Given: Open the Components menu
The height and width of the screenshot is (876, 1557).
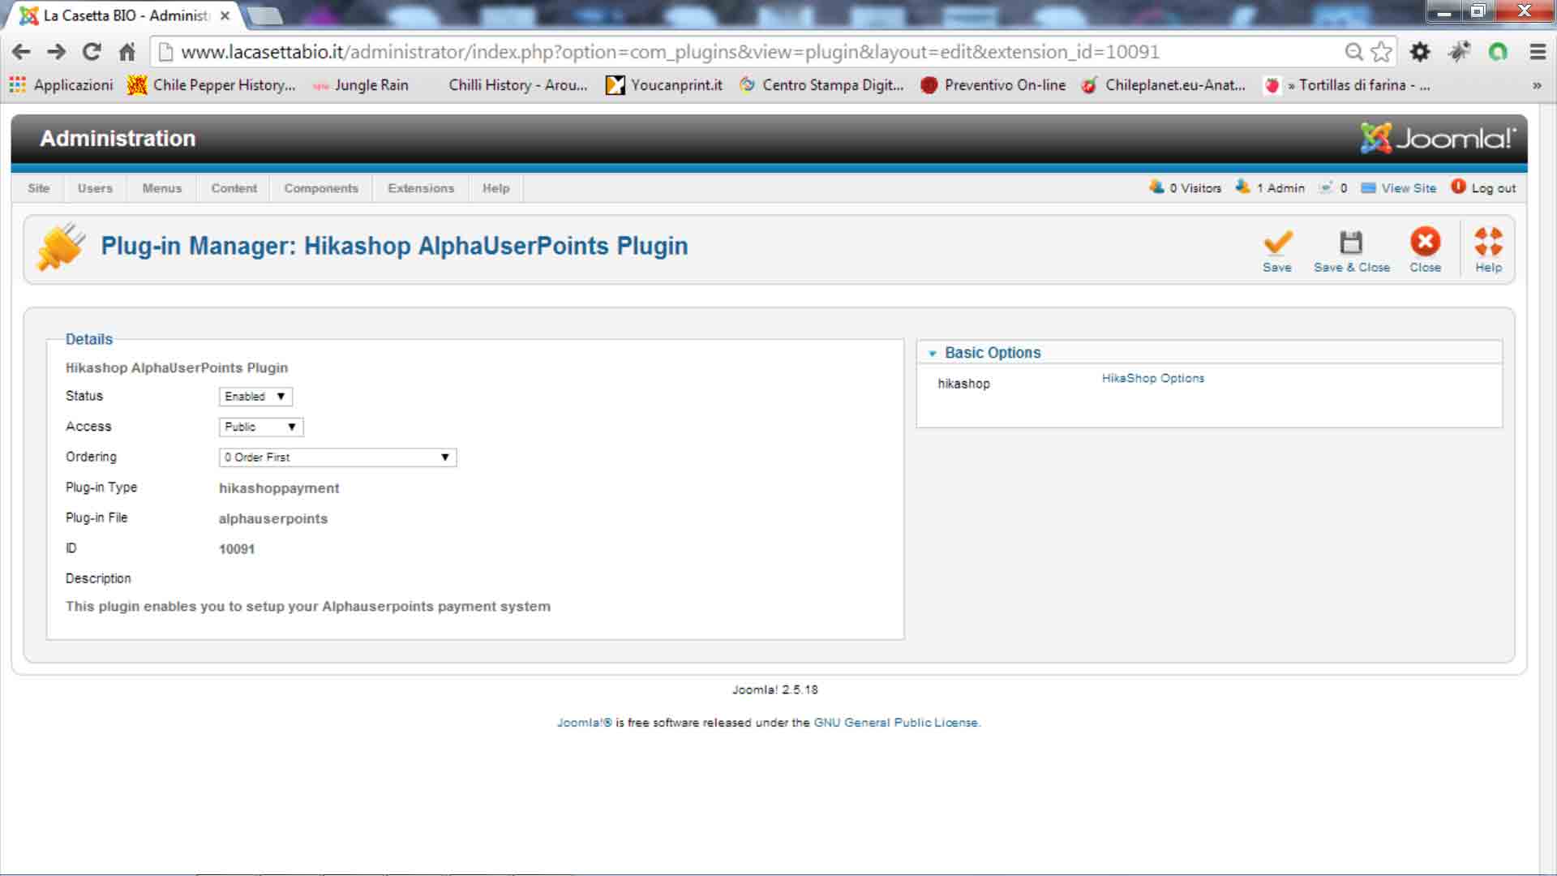Looking at the screenshot, I should [321, 188].
